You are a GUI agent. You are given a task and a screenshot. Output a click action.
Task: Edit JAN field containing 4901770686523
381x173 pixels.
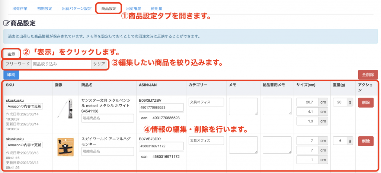[x=161, y=107]
